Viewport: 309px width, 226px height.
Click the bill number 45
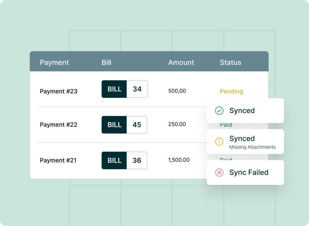click(x=137, y=125)
